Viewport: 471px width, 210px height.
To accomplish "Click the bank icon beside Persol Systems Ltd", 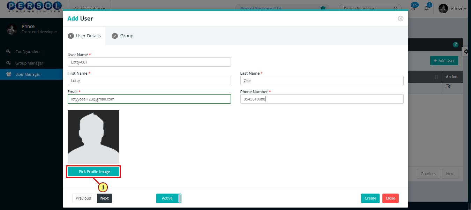I will tap(323, 8).
